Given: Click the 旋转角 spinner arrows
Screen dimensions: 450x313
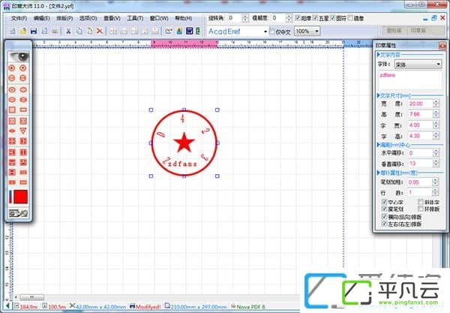Looking at the screenshot, I should click(x=244, y=18).
